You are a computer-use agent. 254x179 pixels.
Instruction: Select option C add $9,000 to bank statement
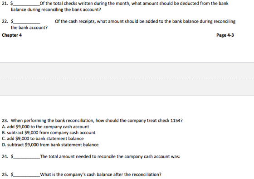(x=43, y=139)
